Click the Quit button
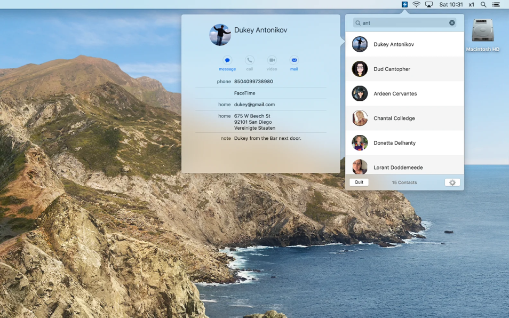 pyautogui.click(x=359, y=182)
